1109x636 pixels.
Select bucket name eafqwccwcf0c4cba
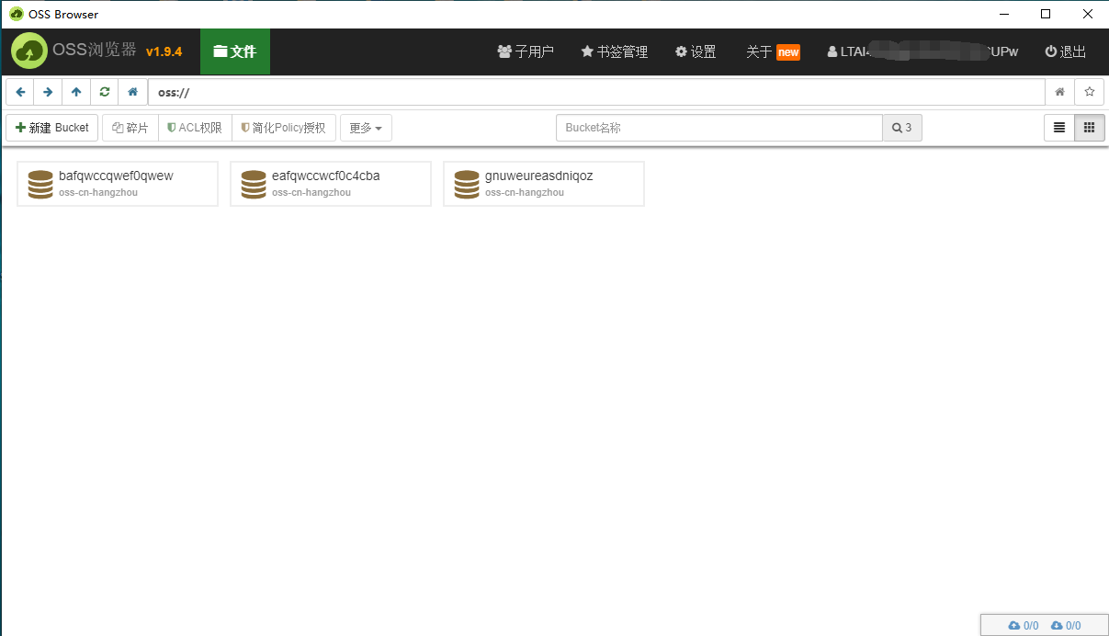326,176
